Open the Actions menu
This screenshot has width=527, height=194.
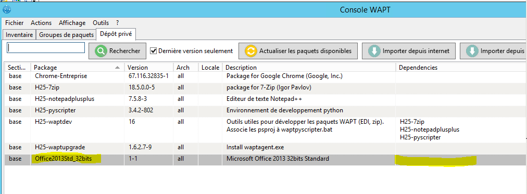point(41,23)
